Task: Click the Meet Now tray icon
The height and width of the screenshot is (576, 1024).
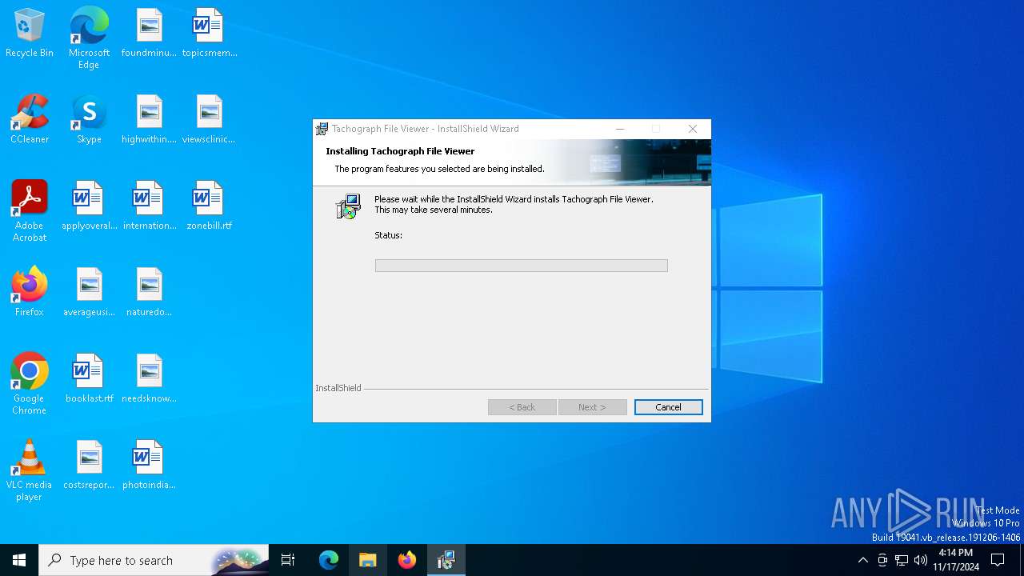Action: 882,560
